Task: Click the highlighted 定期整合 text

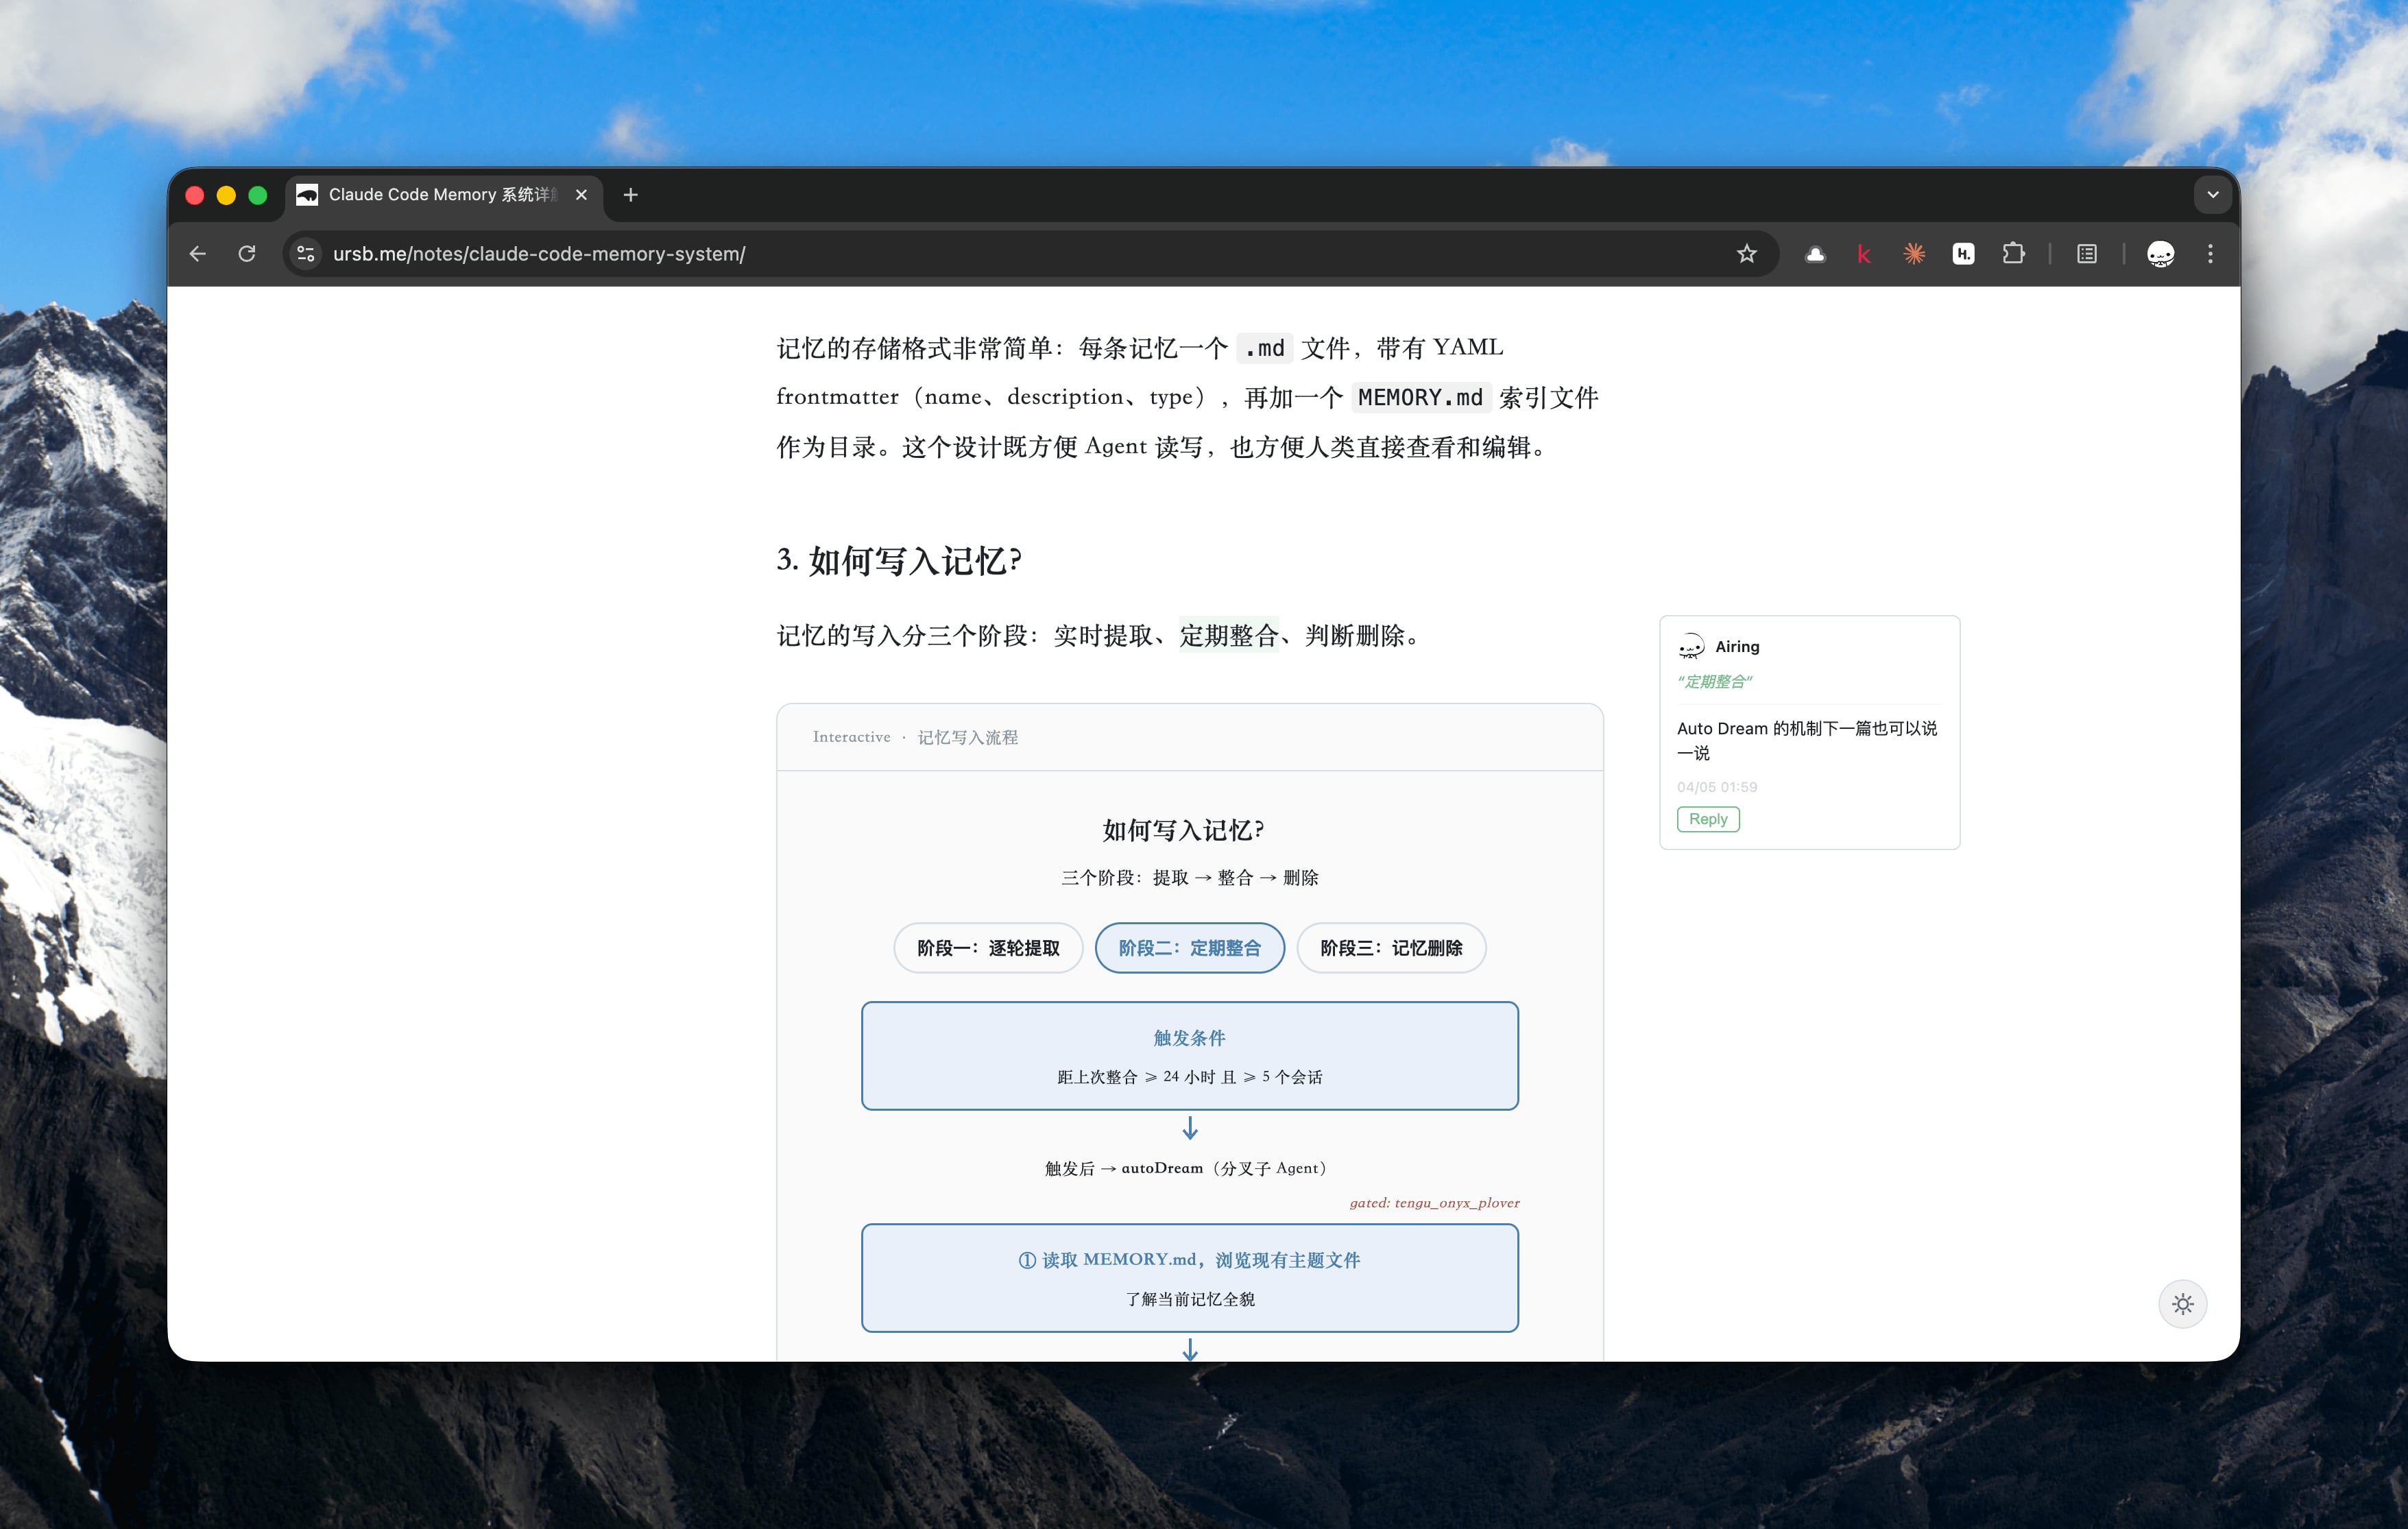Action: pyautogui.click(x=1228, y=636)
